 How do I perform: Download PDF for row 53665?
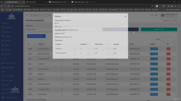168,49
